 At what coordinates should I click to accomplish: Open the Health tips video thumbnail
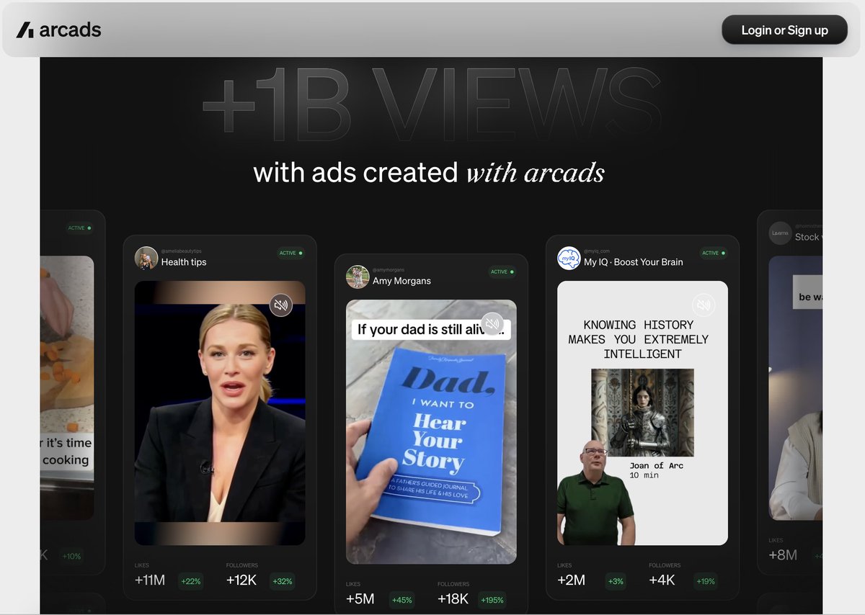pyautogui.click(x=220, y=413)
